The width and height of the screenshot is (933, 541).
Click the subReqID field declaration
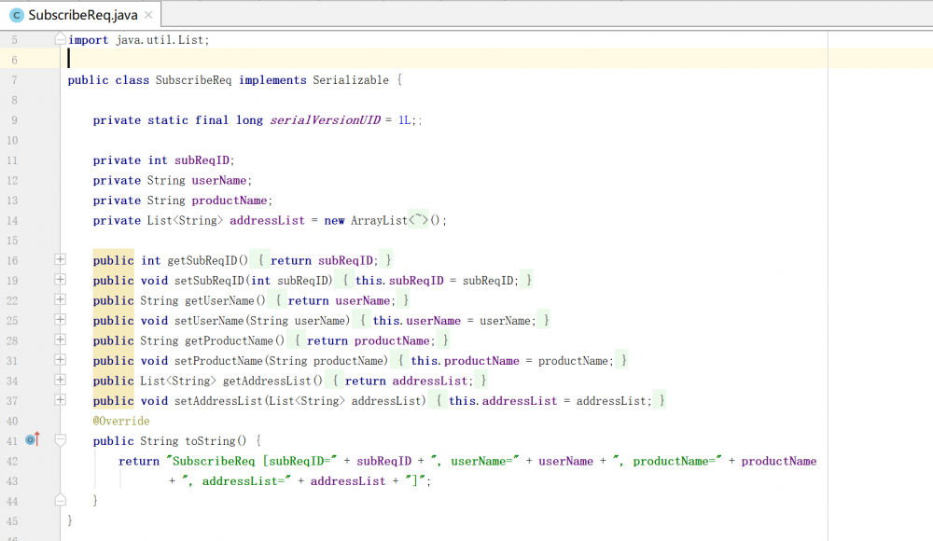tap(202, 160)
